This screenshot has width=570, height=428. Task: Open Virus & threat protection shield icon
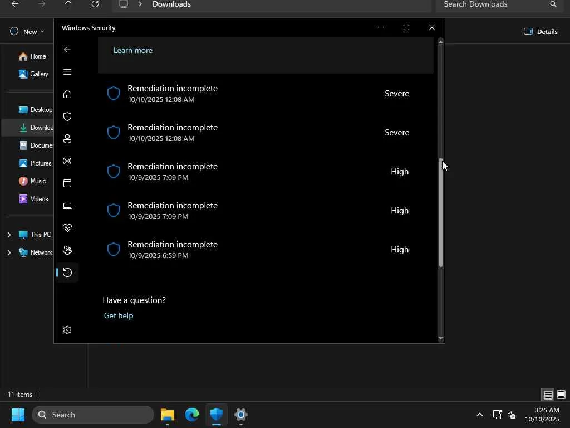tap(67, 116)
